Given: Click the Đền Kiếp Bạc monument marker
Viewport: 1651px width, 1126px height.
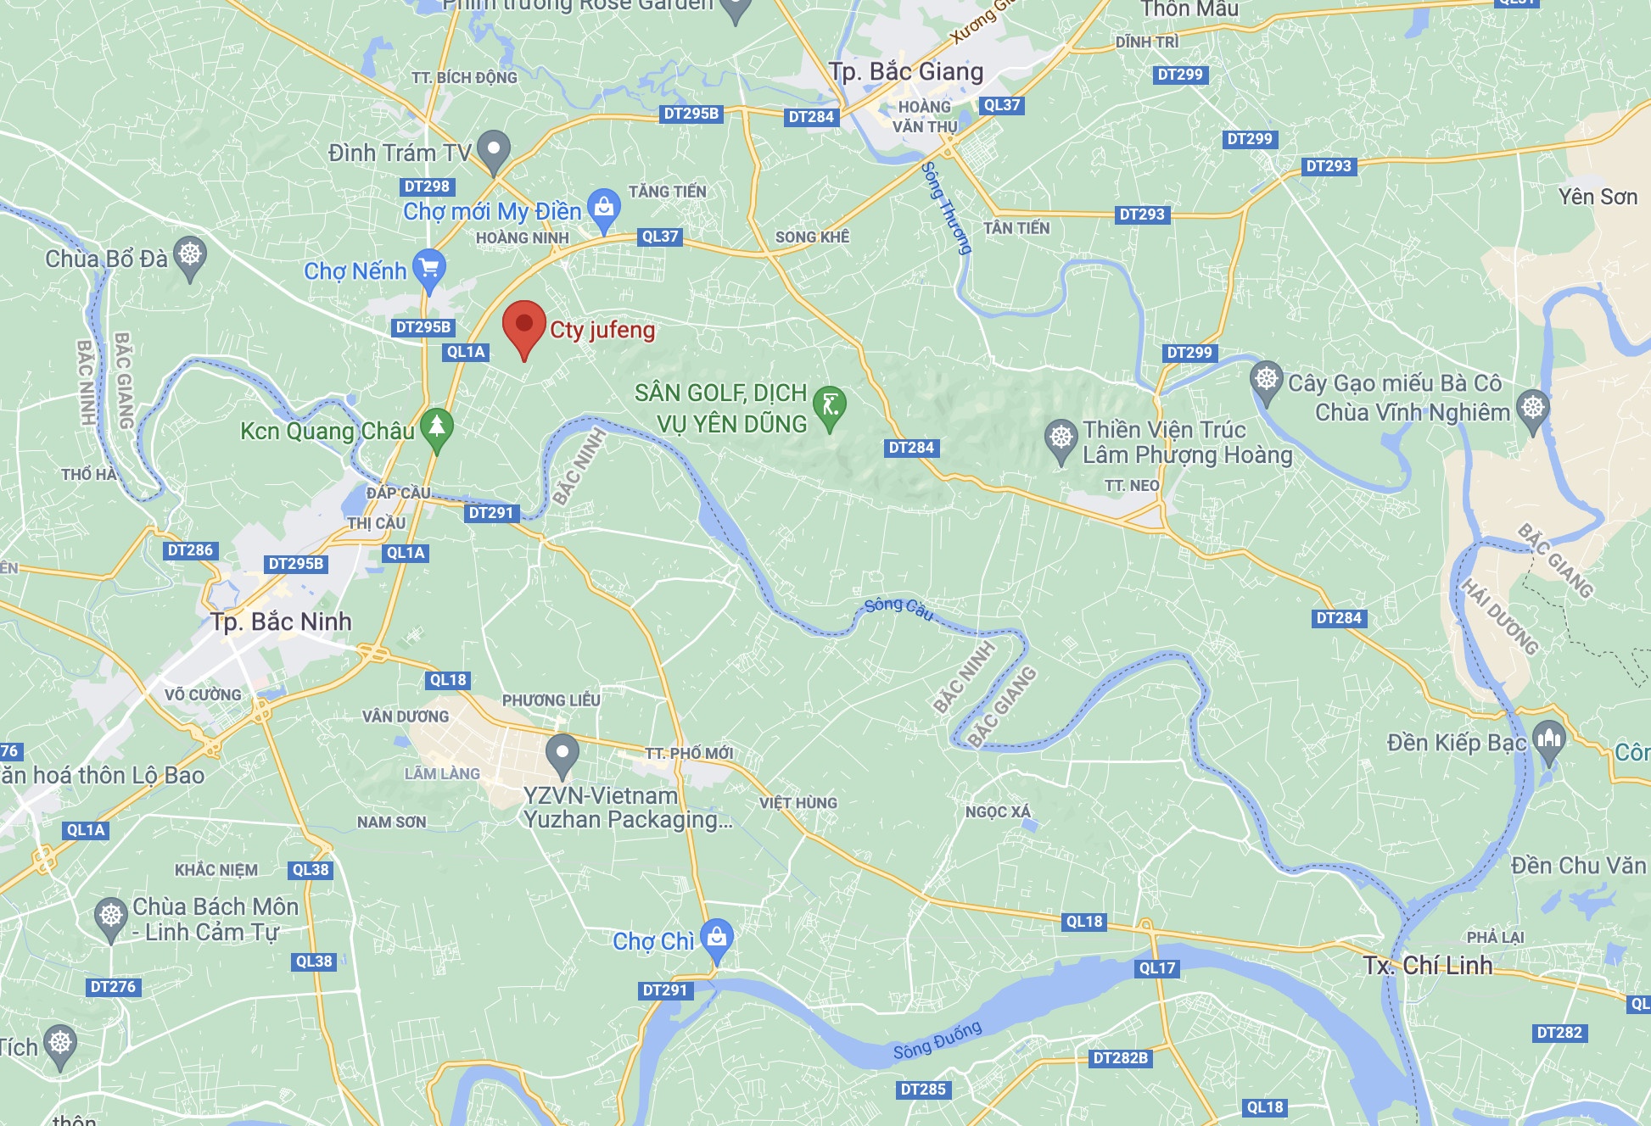Looking at the screenshot, I should point(1548,742).
